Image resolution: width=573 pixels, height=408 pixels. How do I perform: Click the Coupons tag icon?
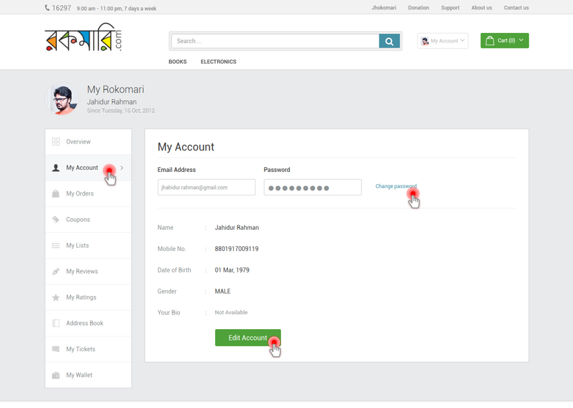(x=56, y=220)
